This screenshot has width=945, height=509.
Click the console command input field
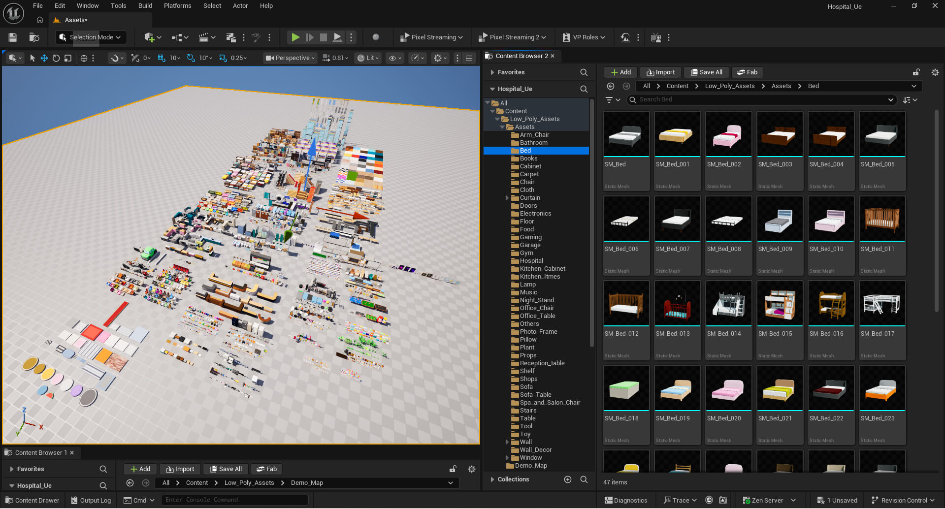pos(235,500)
